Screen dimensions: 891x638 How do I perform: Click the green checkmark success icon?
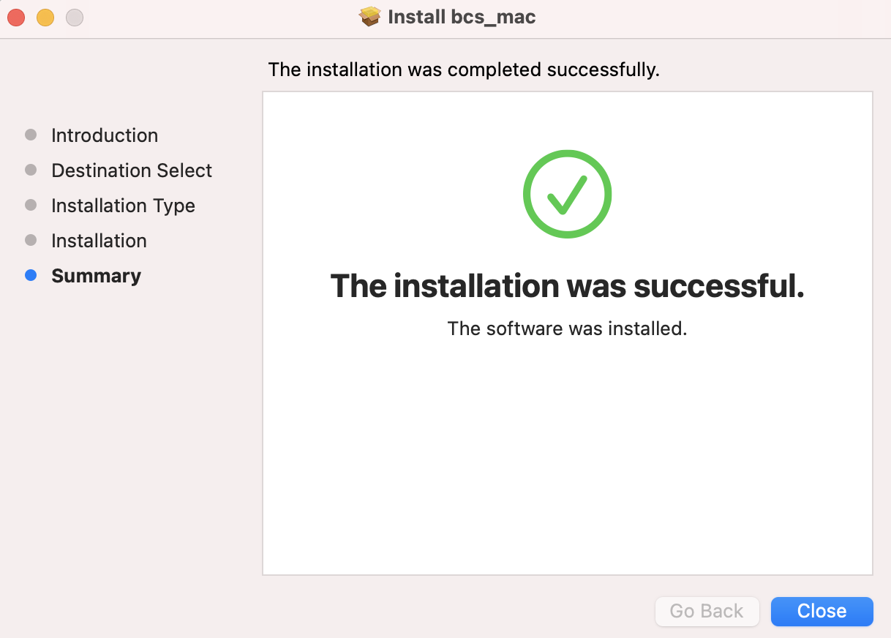point(567,193)
